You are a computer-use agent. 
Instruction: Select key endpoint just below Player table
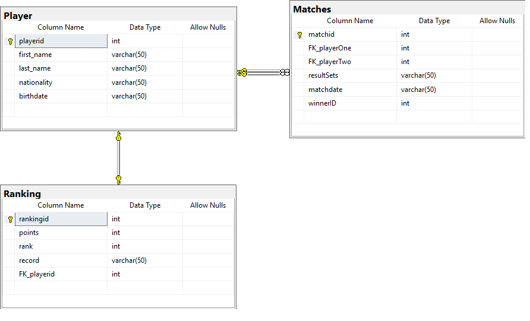(118, 137)
